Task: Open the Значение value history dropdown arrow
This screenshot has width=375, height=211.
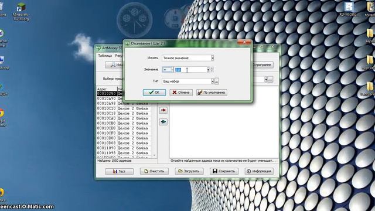Action: [208, 70]
